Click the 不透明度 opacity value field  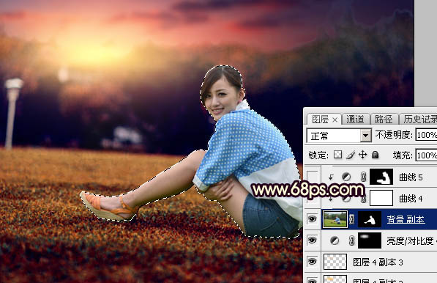[x=427, y=135]
